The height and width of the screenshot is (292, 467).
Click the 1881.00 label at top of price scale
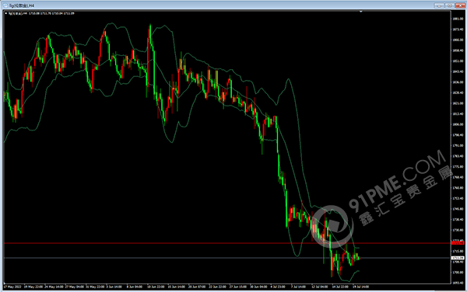(458, 19)
